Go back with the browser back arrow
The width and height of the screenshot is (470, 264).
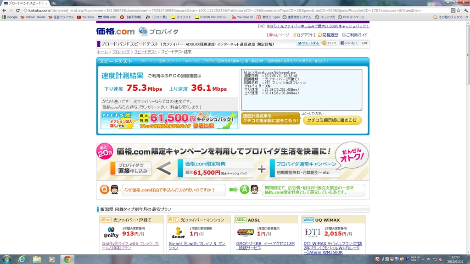click(4, 11)
